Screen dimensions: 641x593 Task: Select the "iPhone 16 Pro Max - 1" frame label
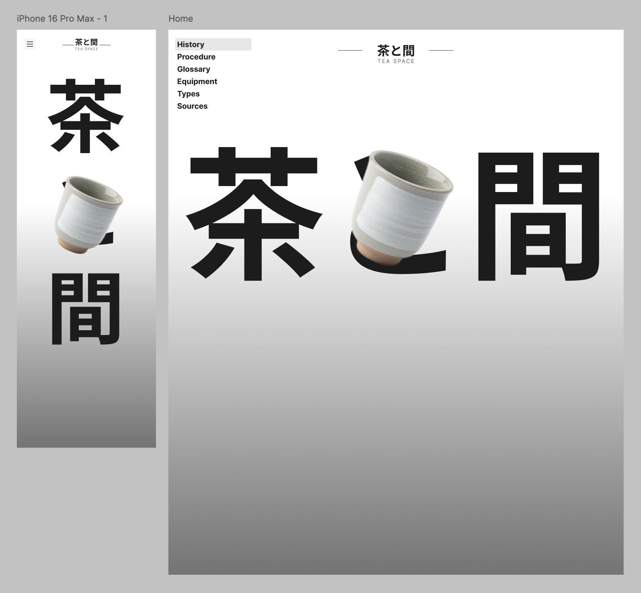[62, 18]
